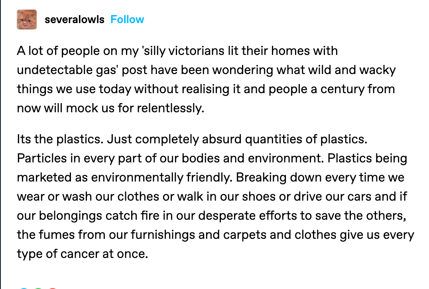Follow the severalowls blog
The height and width of the screenshot is (289, 429).
[x=127, y=20]
